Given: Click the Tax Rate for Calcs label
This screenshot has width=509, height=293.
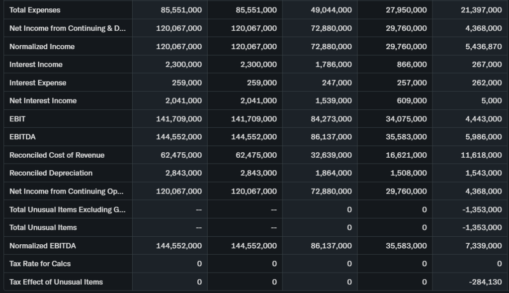Looking at the screenshot, I should 40,264.
